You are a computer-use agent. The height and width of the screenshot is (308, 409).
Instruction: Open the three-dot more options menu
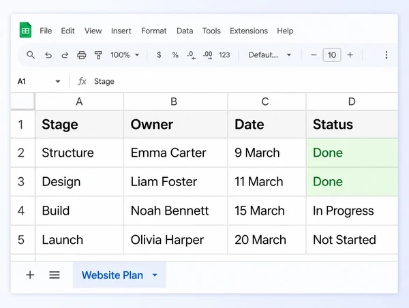(387, 55)
